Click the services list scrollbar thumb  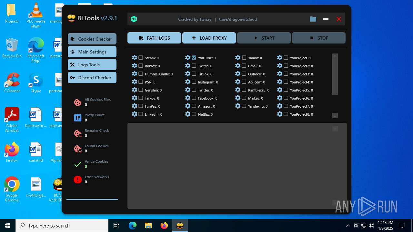click(x=335, y=77)
